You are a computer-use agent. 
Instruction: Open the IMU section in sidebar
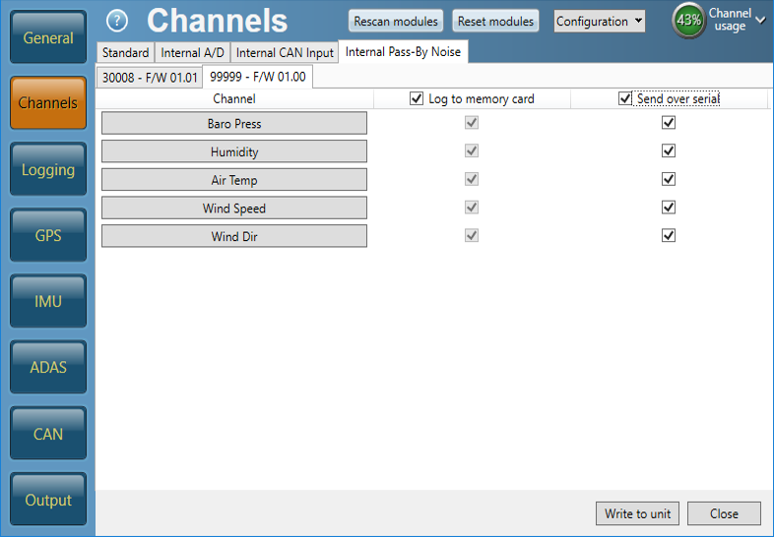pos(48,301)
